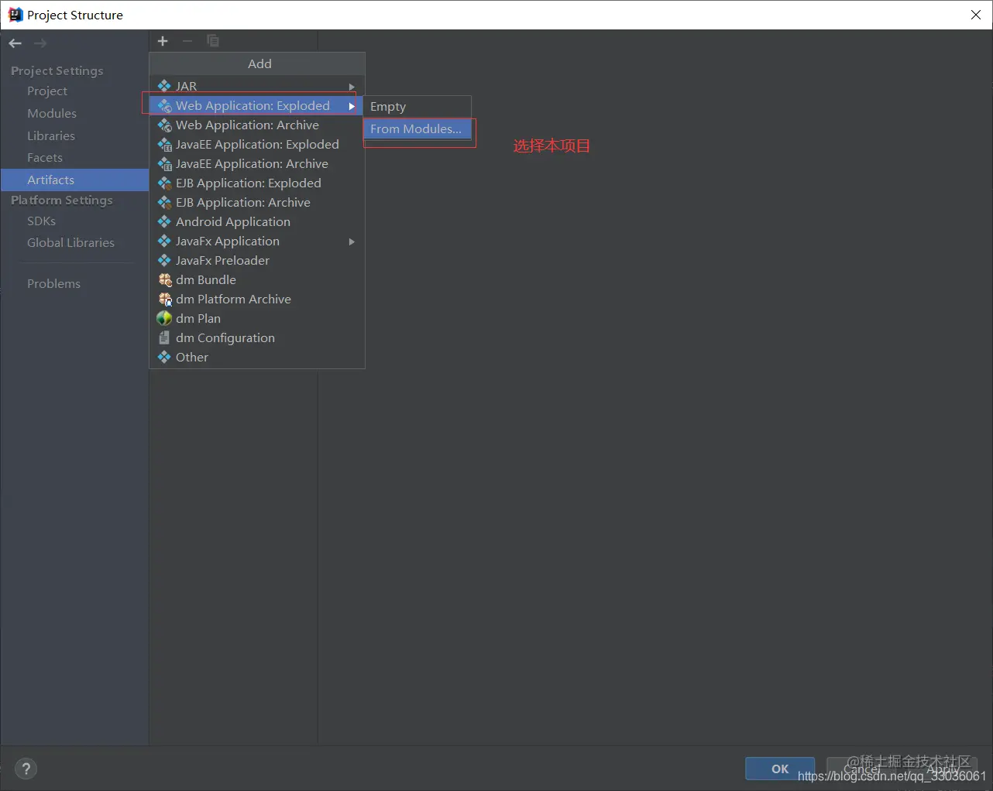
Task: Select From Modules... in the submenu
Action: [x=417, y=129]
